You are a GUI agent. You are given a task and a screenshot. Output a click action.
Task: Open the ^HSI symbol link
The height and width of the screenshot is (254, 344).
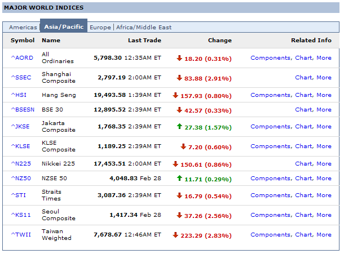click(19, 95)
